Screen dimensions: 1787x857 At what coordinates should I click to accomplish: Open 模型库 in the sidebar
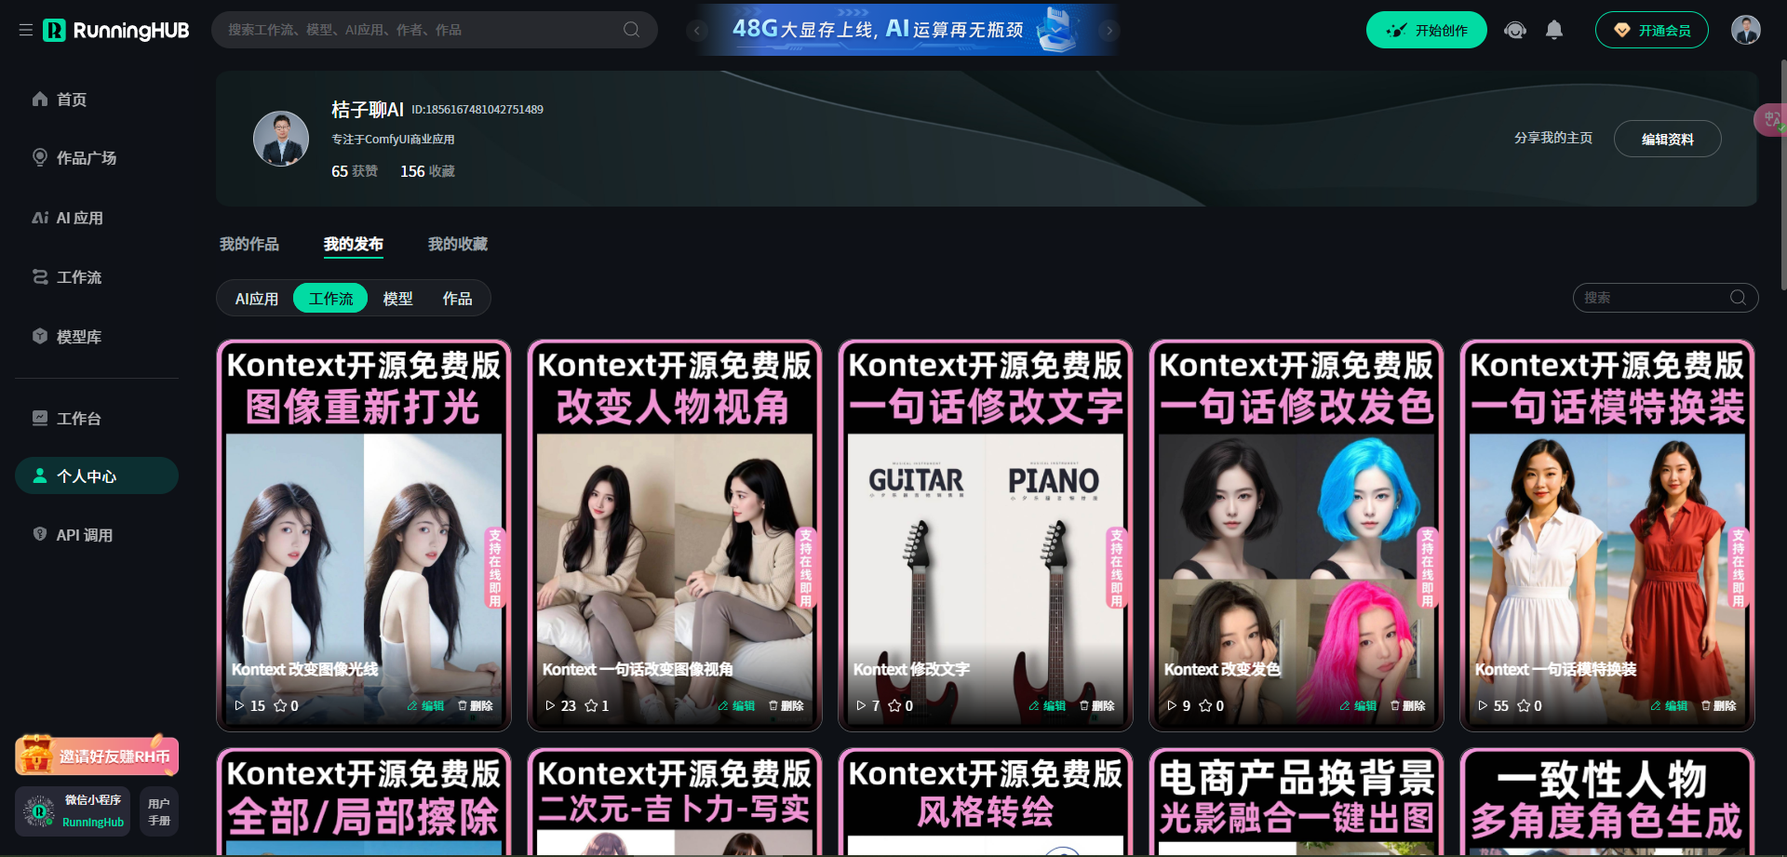tap(97, 337)
